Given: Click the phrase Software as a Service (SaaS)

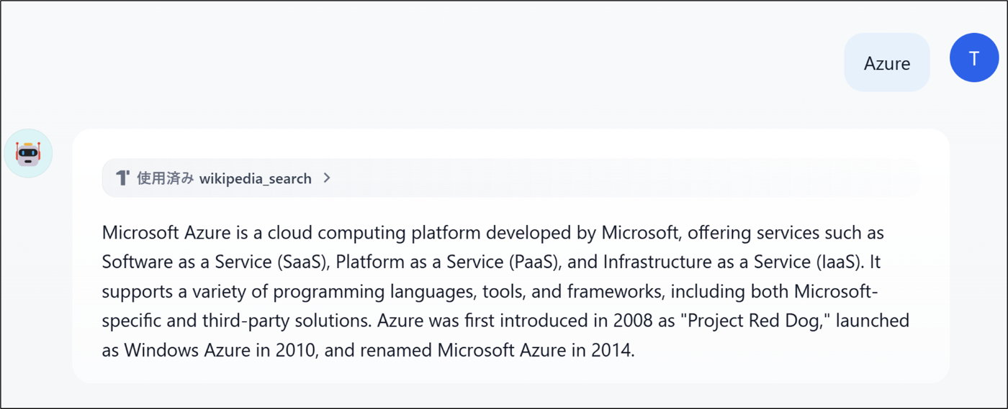Looking at the screenshot, I should 215,262.
